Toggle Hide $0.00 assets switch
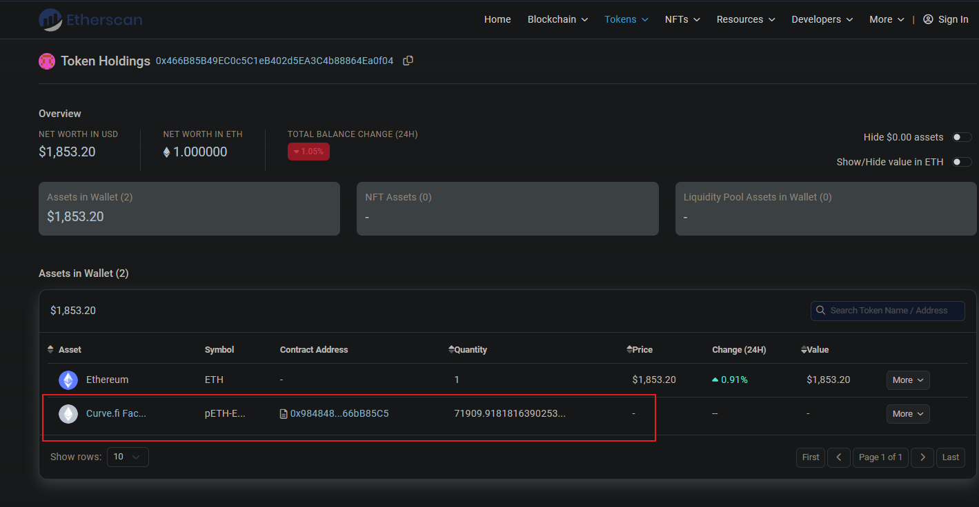The width and height of the screenshot is (979, 507). point(962,137)
